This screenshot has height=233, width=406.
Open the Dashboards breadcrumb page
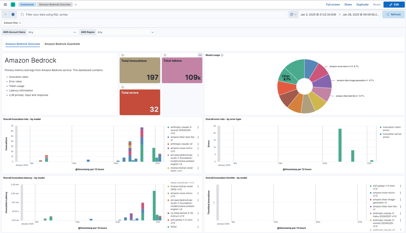[27, 4]
